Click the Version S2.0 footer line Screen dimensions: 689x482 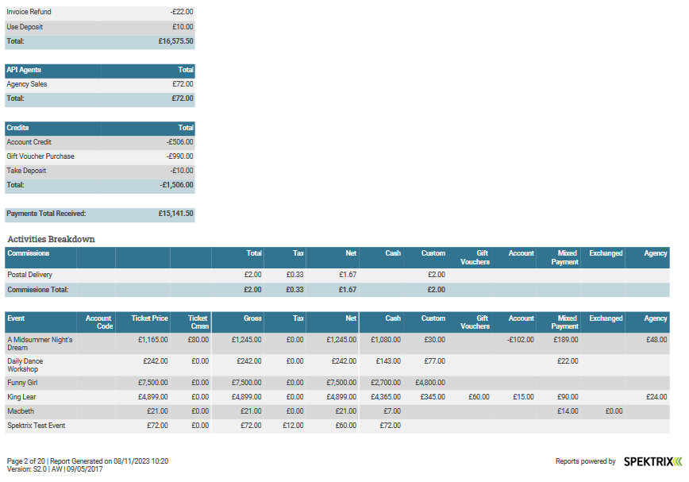[55, 469]
